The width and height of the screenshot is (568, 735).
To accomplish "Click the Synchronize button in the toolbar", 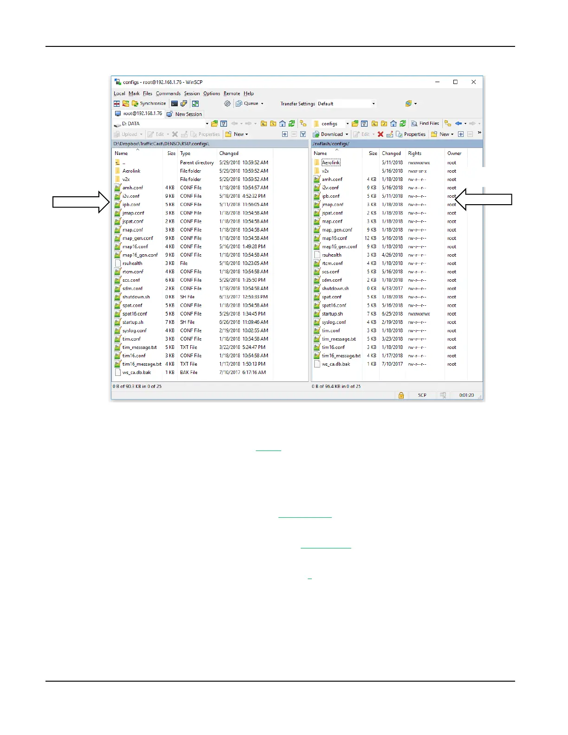I will point(149,103).
